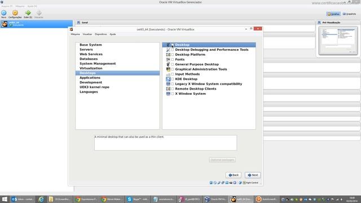
Task: Select the System Management category
Action: [x=117, y=64]
